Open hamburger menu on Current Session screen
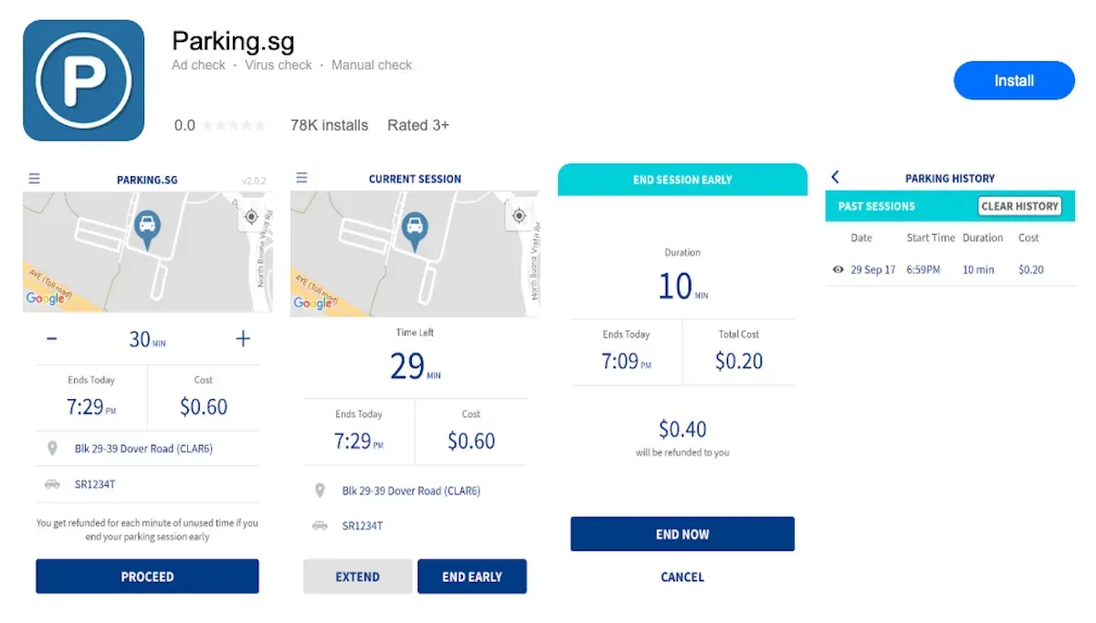 (302, 178)
